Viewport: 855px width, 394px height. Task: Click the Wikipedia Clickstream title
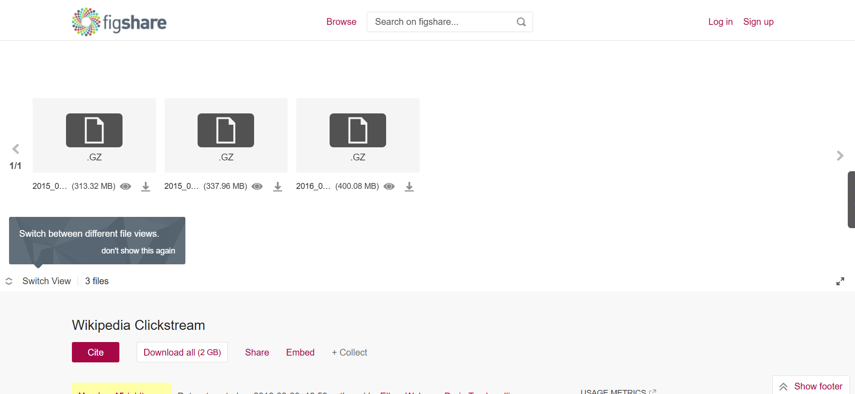coord(138,325)
